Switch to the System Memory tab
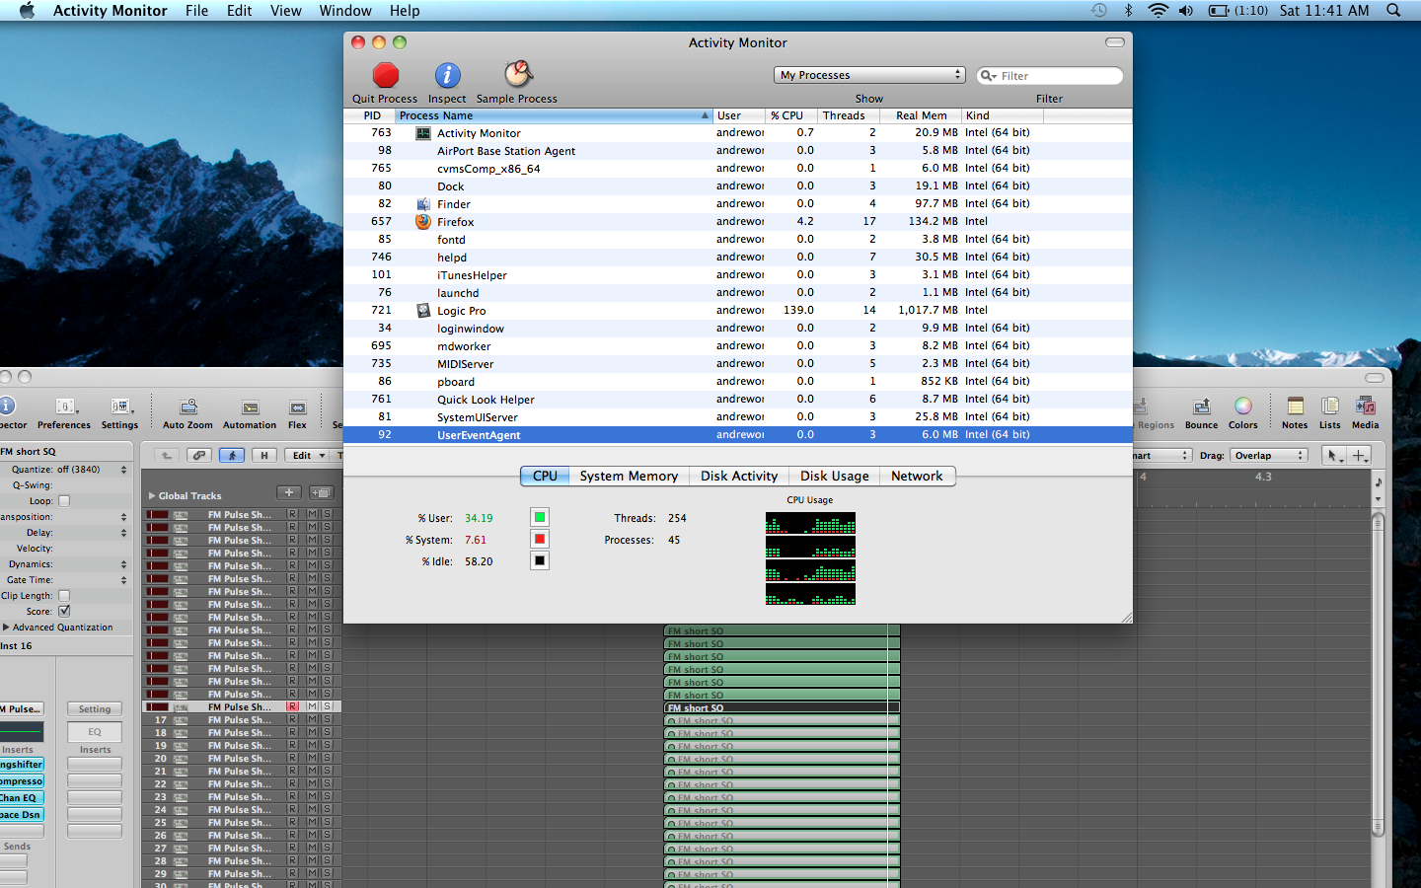 tap(629, 476)
